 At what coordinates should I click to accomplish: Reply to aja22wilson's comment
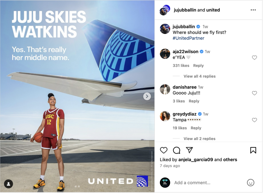point(198,66)
